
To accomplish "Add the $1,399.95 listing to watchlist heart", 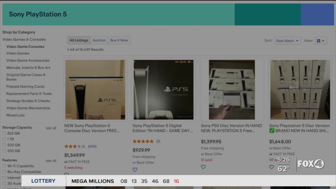I will (x=203, y=167).
